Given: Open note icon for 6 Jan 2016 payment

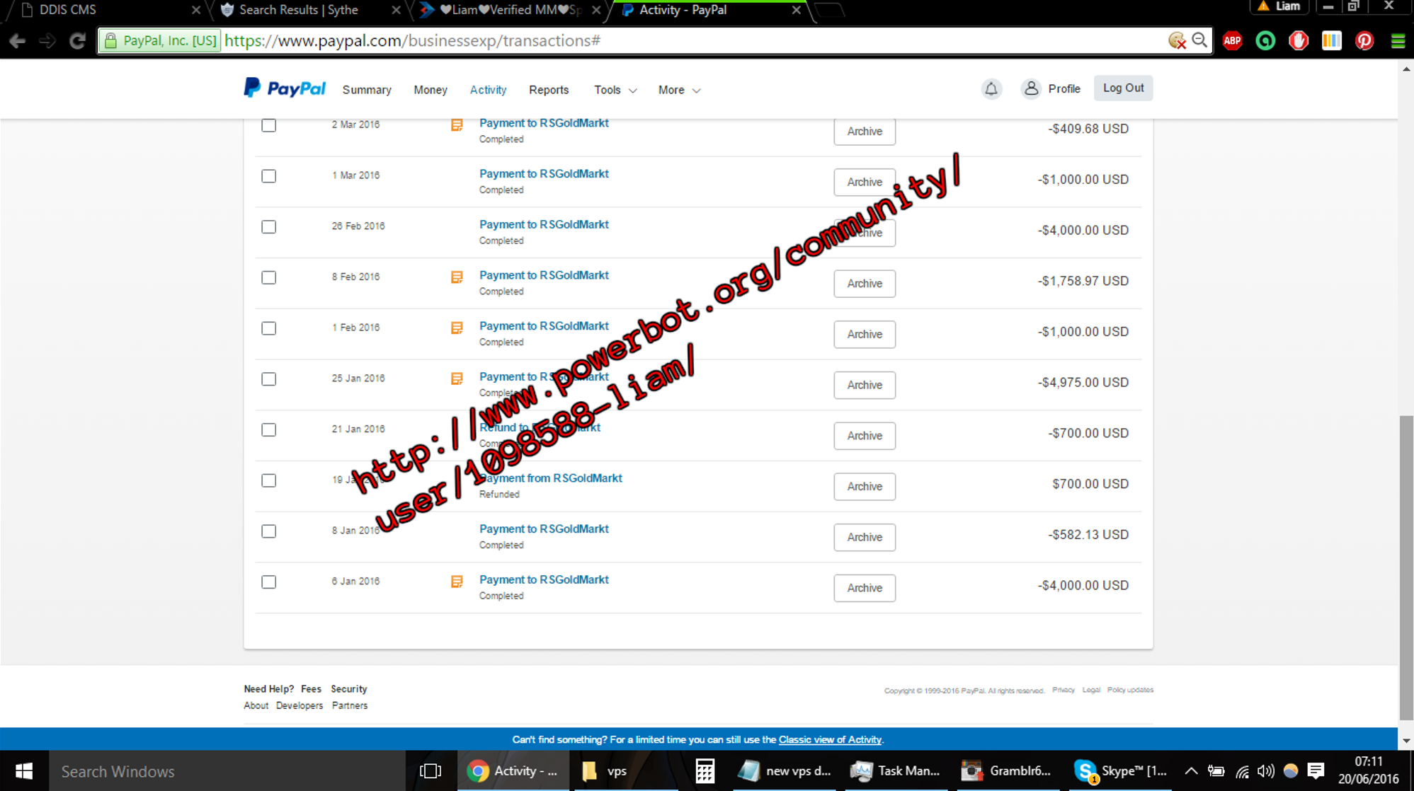Looking at the screenshot, I should pos(457,582).
